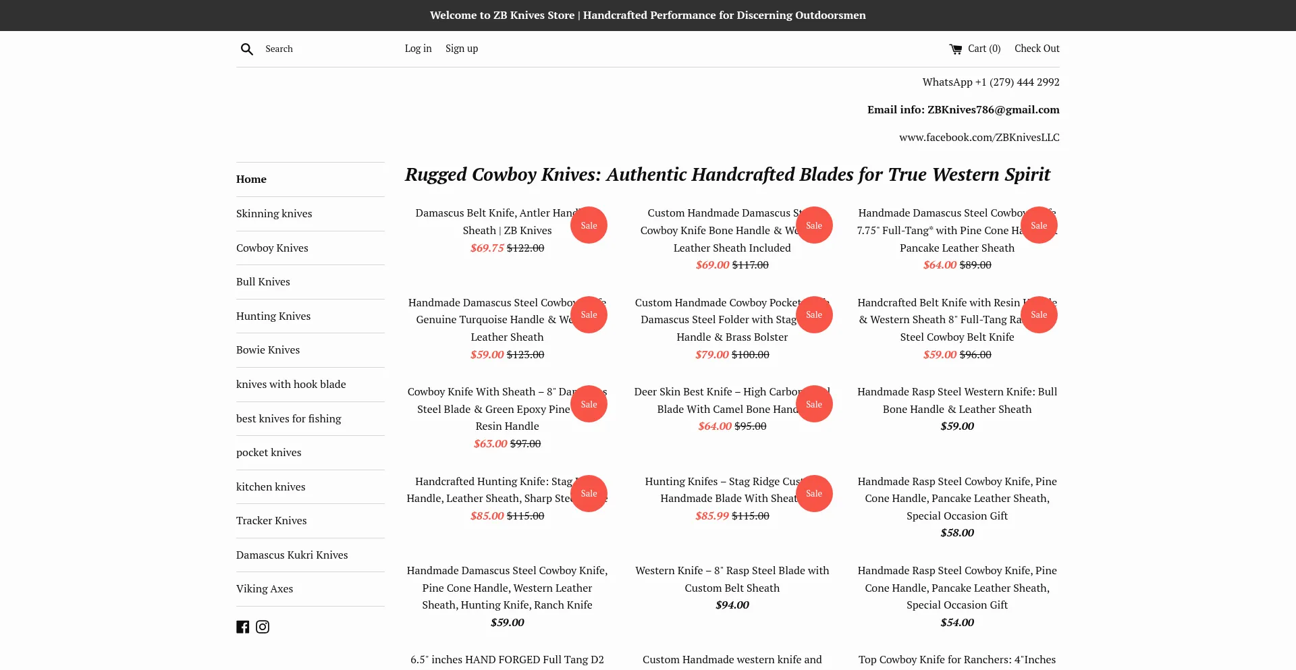Image resolution: width=1296 pixels, height=670 pixels.
Task: Open Skinning knives category
Action: click(274, 214)
